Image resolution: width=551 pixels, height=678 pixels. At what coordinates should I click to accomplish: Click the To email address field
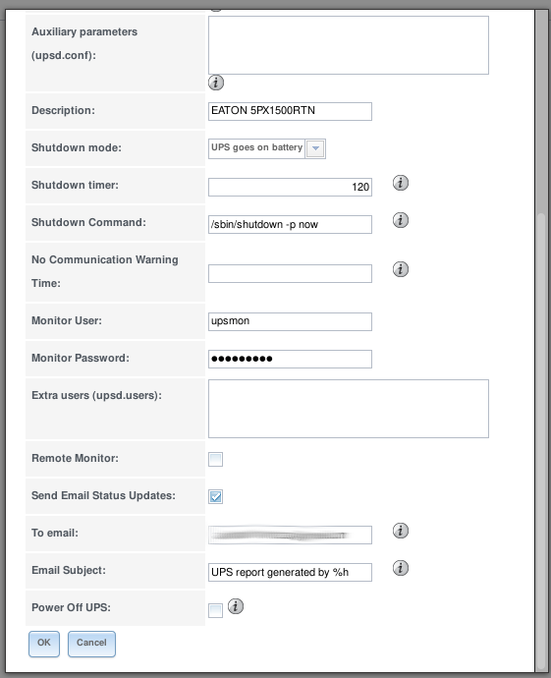(x=290, y=535)
